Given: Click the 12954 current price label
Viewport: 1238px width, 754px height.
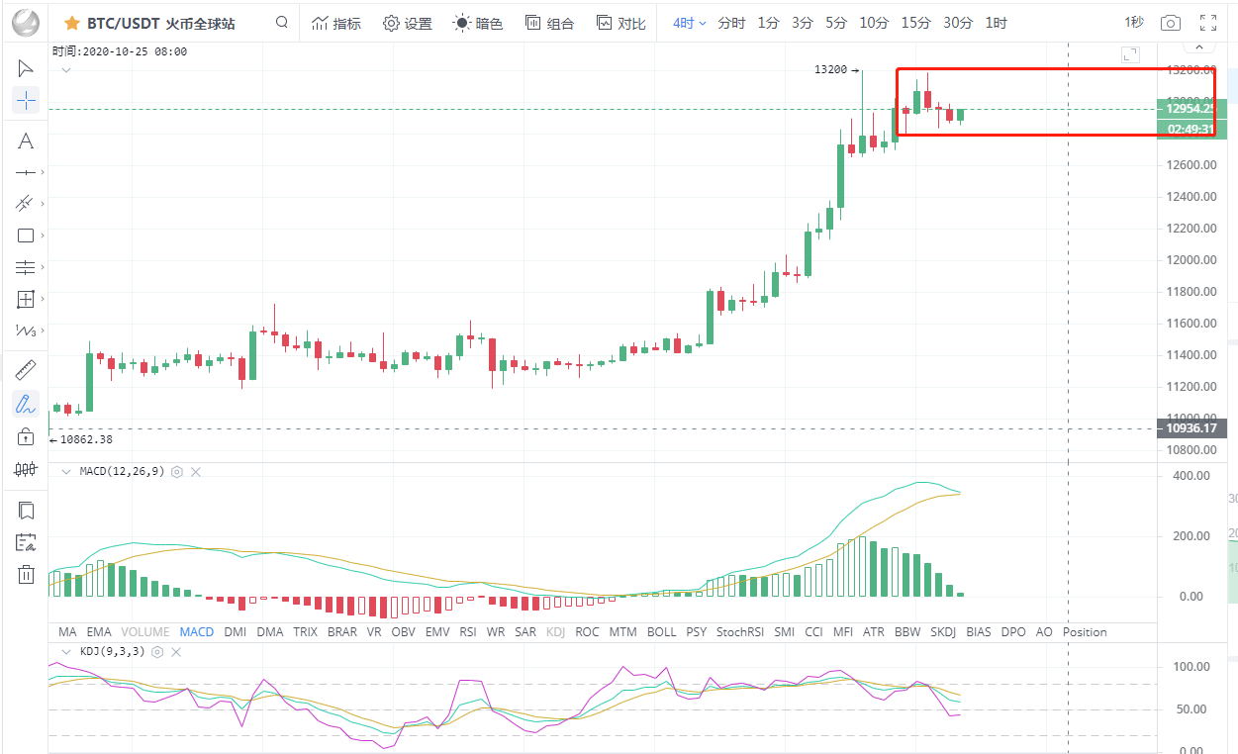Looking at the screenshot, I should [1191, 109].
